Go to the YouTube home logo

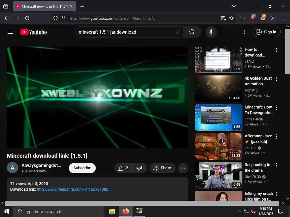(x=33, y=32)
